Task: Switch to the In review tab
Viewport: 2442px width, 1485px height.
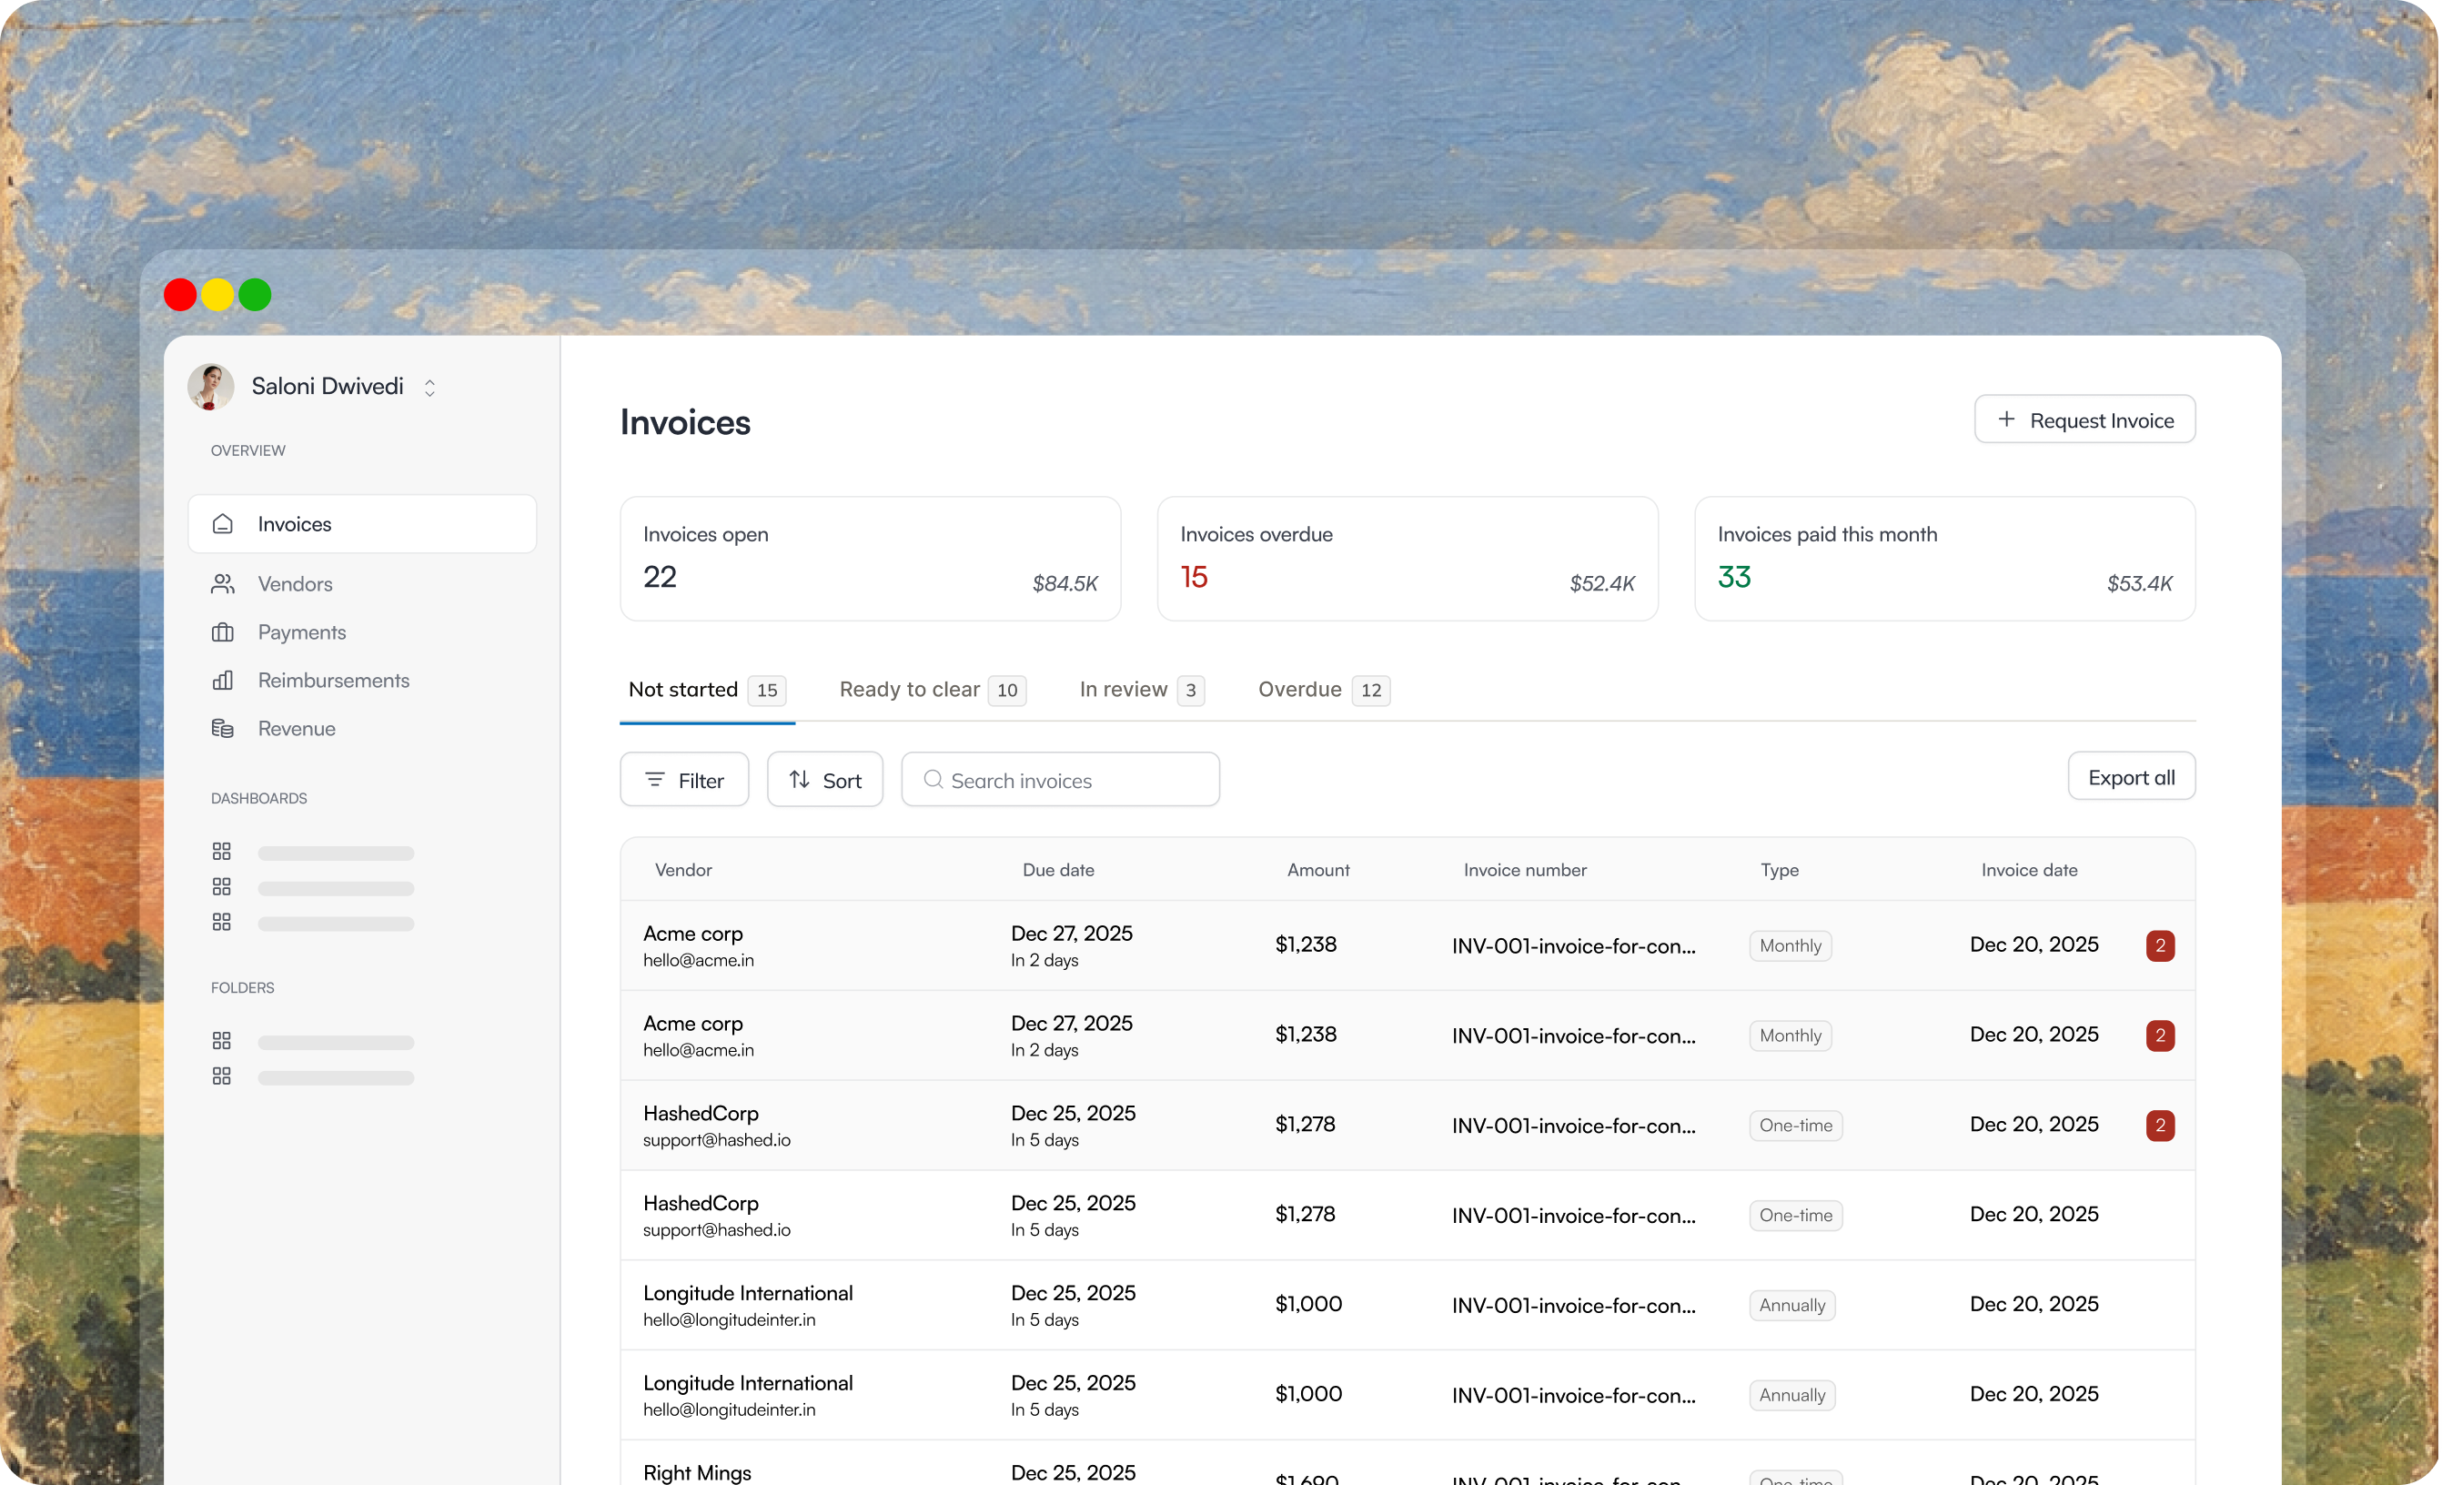Action: point(1142,690)
